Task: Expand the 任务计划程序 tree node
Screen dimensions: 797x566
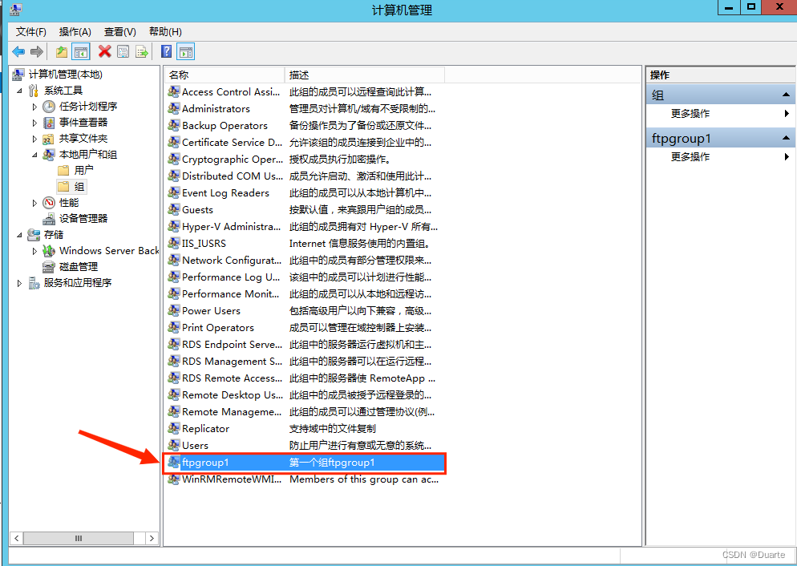Action: point(34,107)
